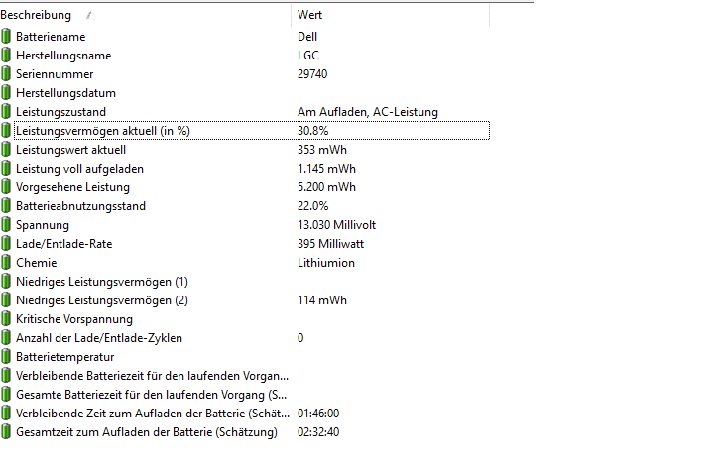This screenshot has width=718, height=473.
Task: Click the Wert column header
Action: [x=391, y=15]
